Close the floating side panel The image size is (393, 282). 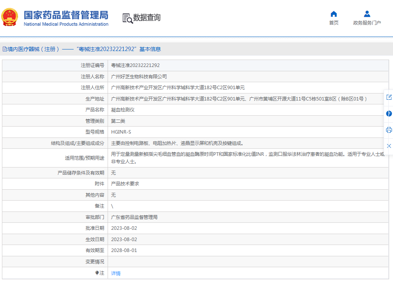tap(389, 146)
